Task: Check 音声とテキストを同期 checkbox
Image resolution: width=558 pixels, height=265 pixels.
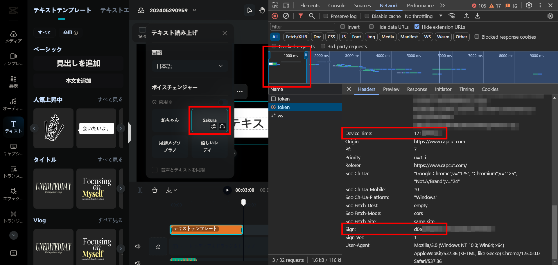Action: [155, 170]
